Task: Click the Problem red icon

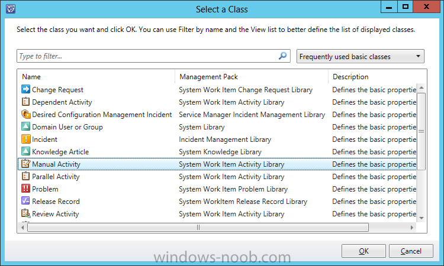Action: (x=26, y=189)
